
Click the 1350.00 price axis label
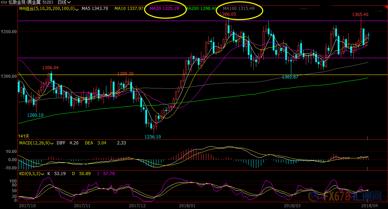tap(9, 32)
